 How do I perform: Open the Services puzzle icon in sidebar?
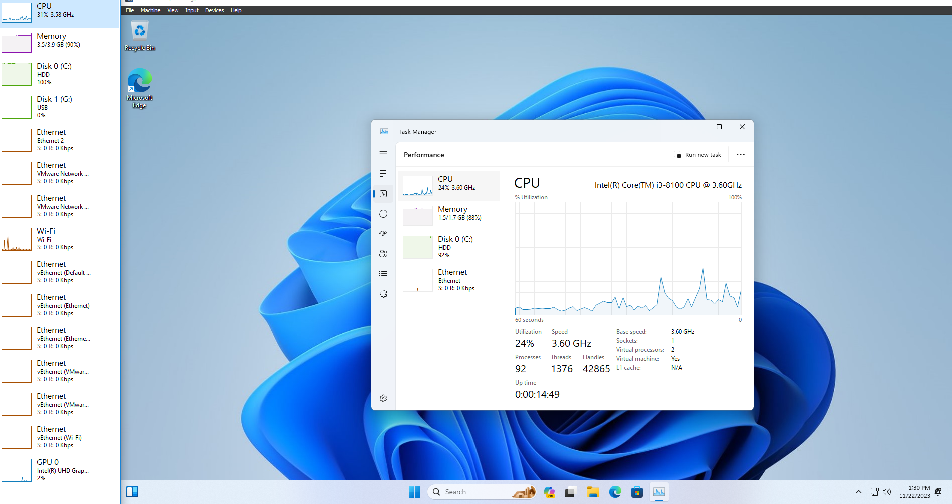(383, 294)
